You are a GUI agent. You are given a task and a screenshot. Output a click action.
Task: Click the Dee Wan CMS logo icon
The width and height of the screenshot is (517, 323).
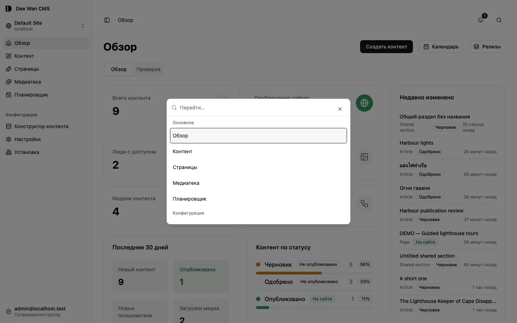9,9
